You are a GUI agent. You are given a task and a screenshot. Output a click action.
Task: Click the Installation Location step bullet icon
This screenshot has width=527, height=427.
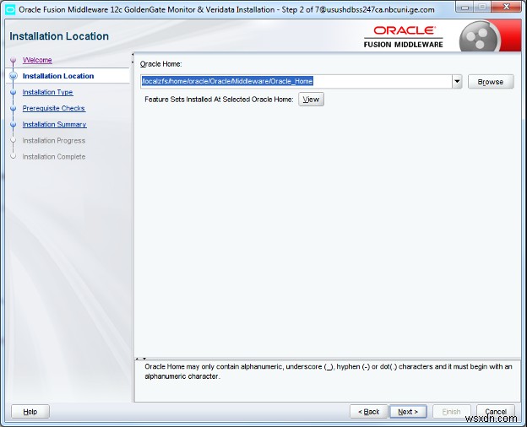14,76
